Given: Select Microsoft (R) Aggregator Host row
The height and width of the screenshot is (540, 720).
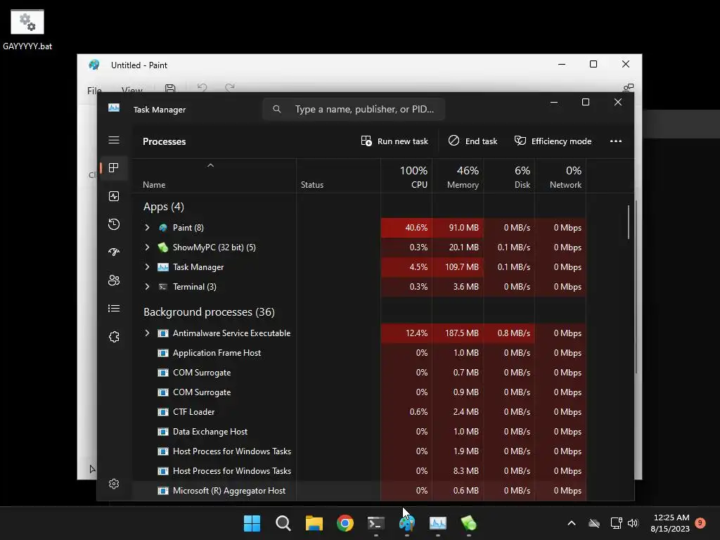Looking at the screenshot, I should (359, 491).
